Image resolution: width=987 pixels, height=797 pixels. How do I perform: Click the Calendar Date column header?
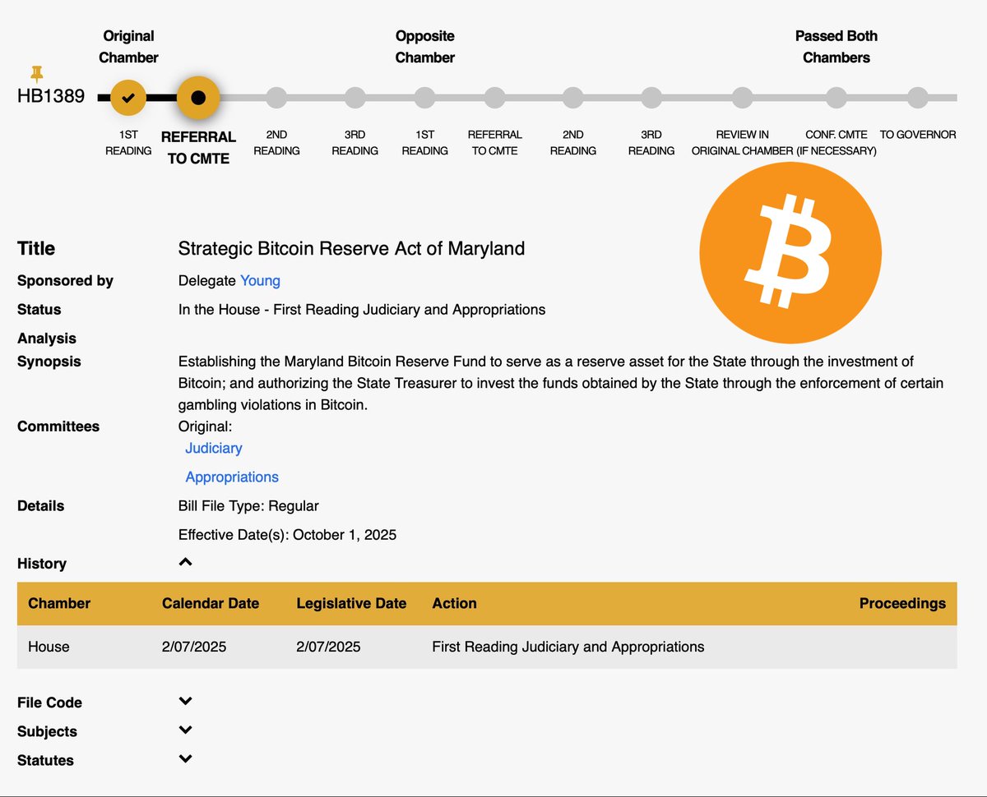click(x=211, y=603)
